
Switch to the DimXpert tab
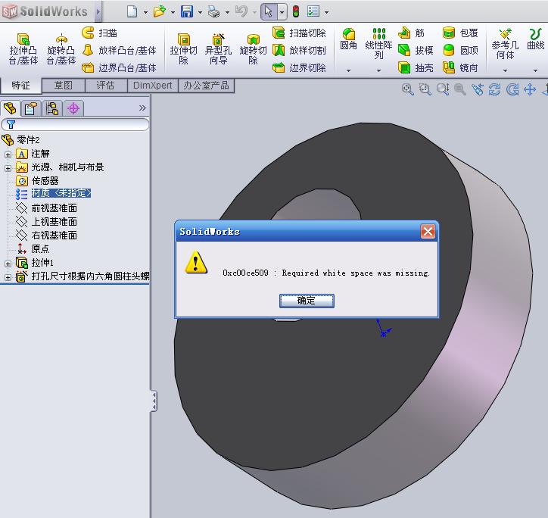[153, 86]
